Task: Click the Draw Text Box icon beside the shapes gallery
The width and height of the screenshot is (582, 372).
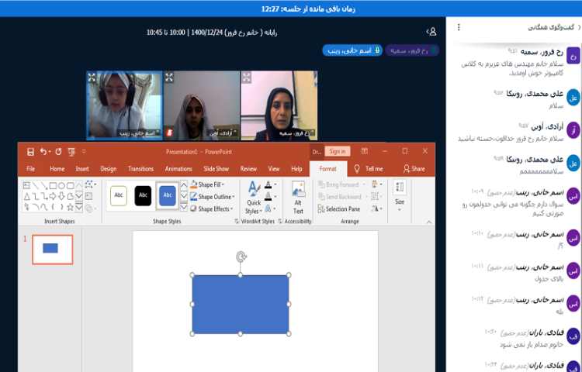Action: (x=88, y=196)
